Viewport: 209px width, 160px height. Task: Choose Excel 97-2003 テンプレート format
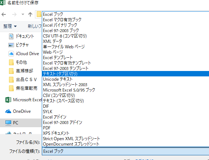tap(125, 68)
